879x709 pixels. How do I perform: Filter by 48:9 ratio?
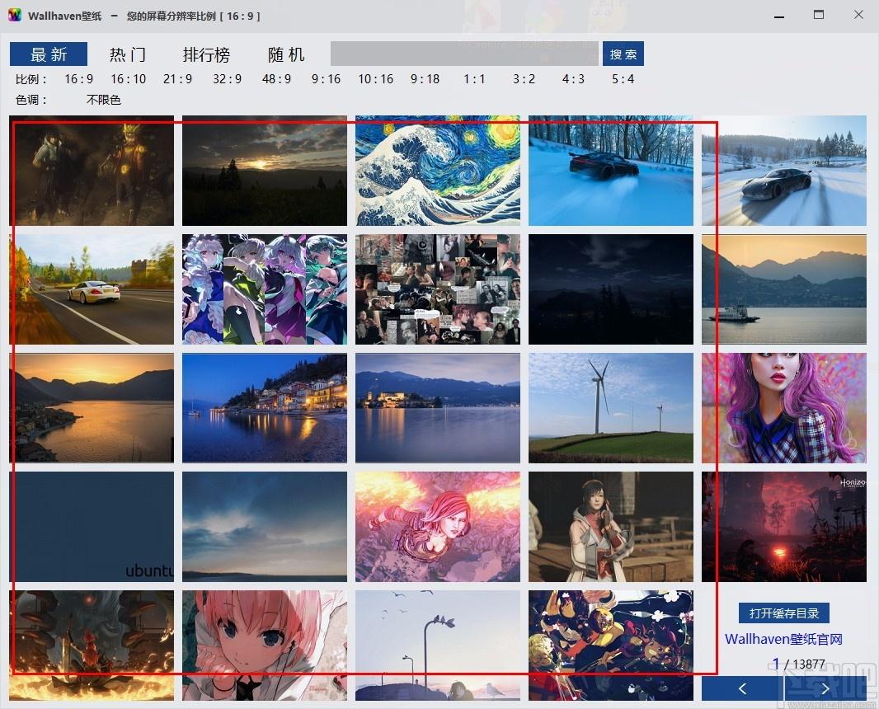(x=276, y=79)
